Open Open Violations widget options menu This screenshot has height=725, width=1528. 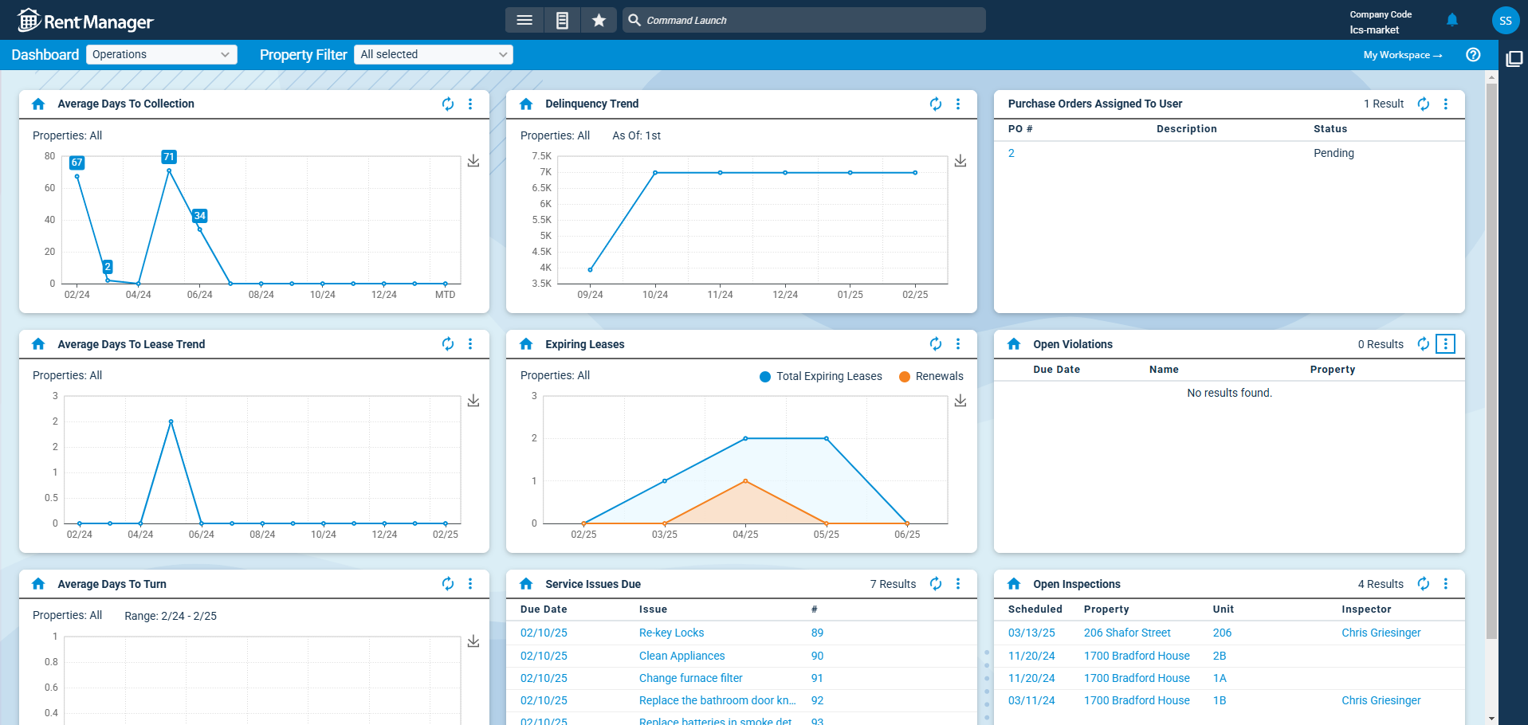pyautogui.click(x=1445, y=343)
